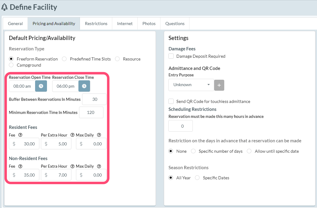Click the hours in advance input field
Viewport: 317px width, 208px height.
(181, 126)
